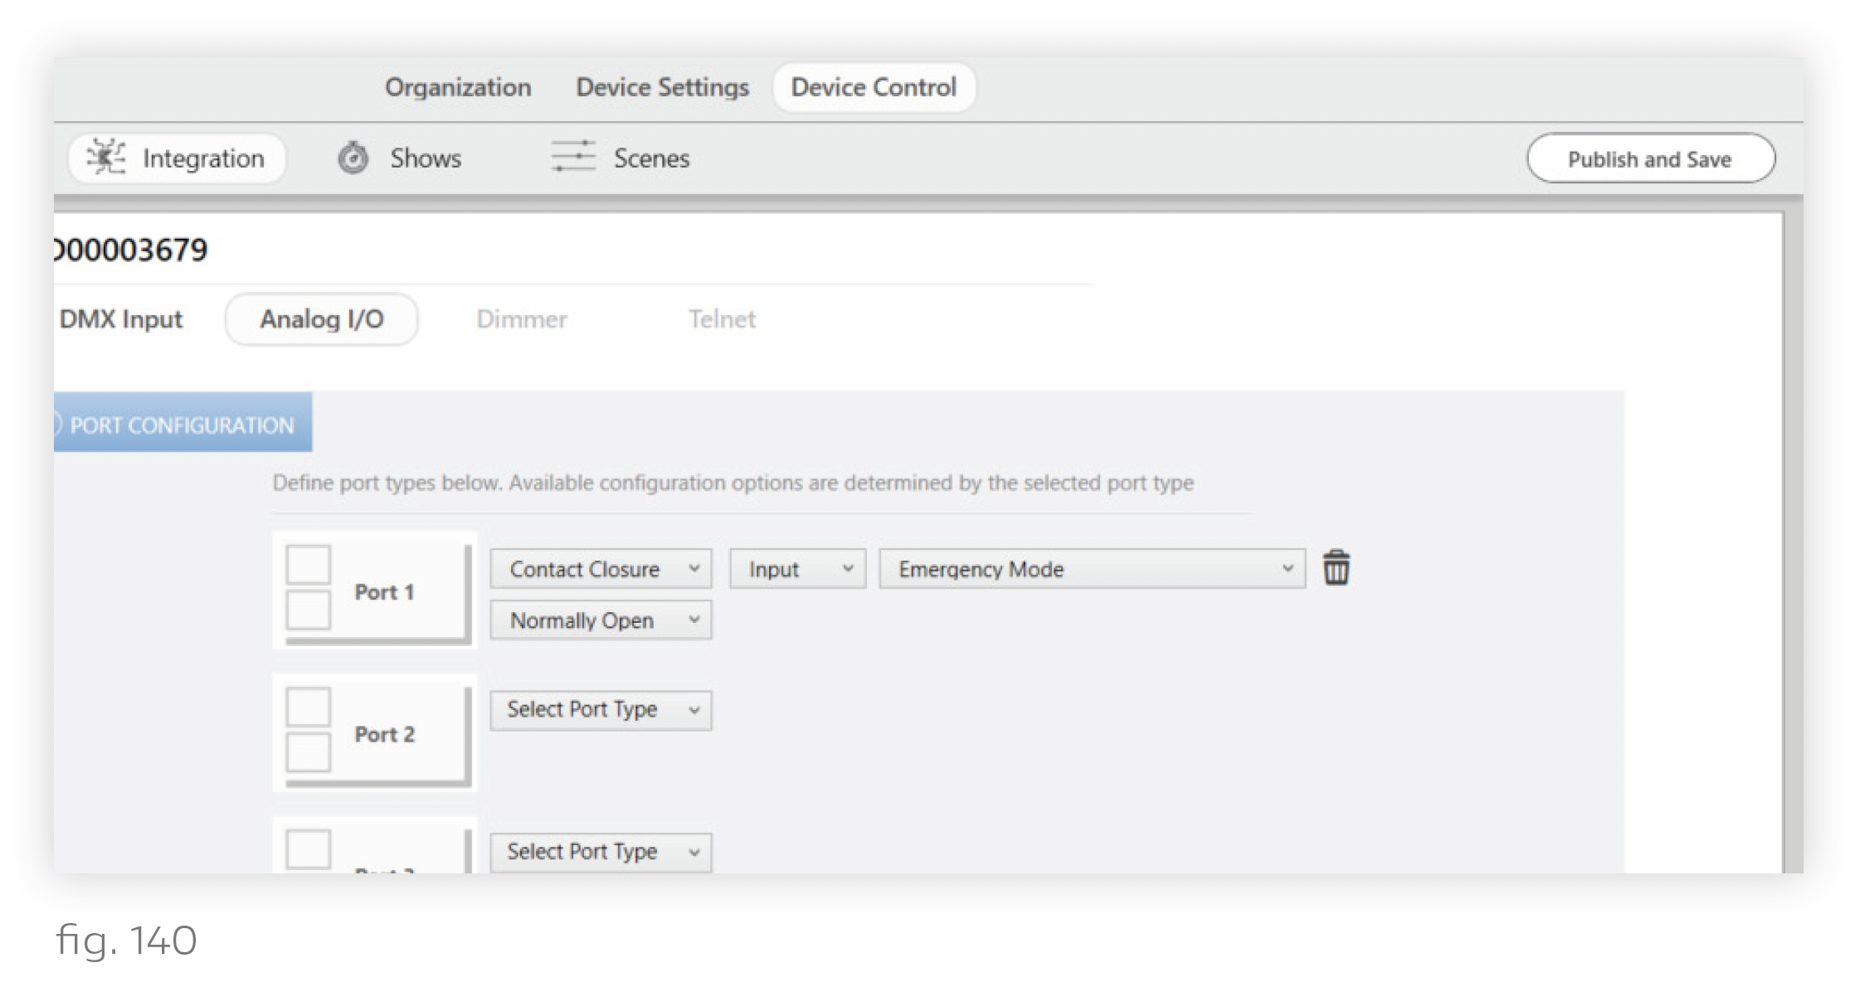Open the Input direction dropdown
This screenshot has height=987, width=1860.
(797, 569)
